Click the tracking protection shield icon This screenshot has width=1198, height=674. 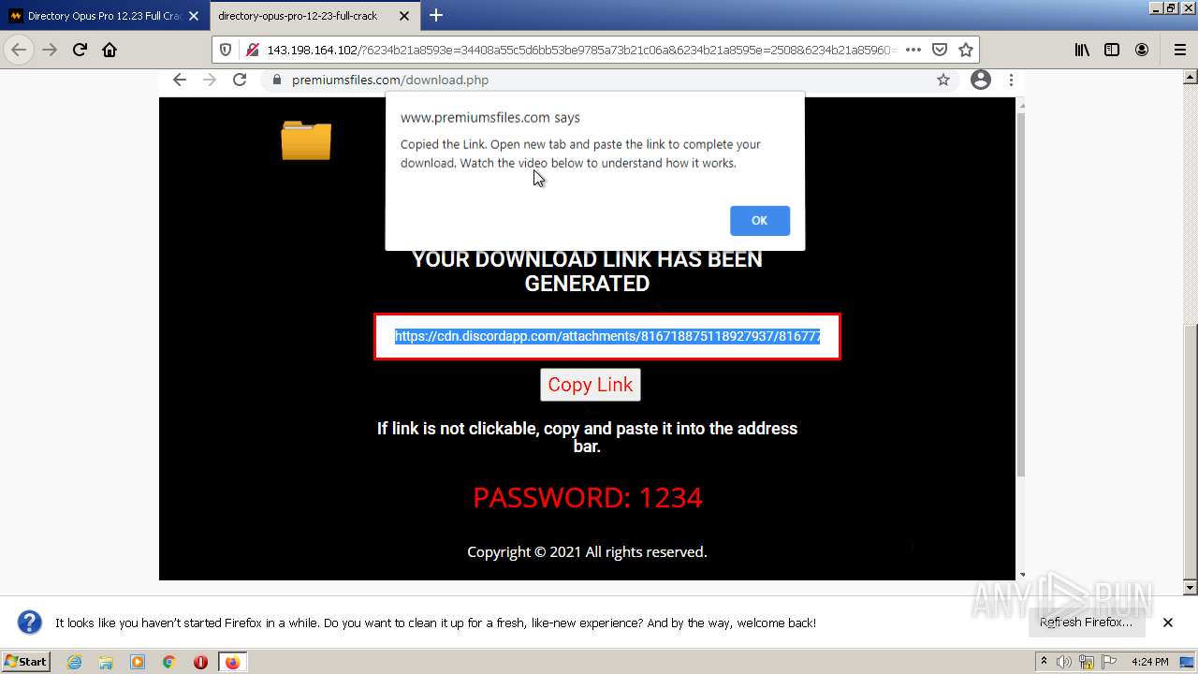226,50
